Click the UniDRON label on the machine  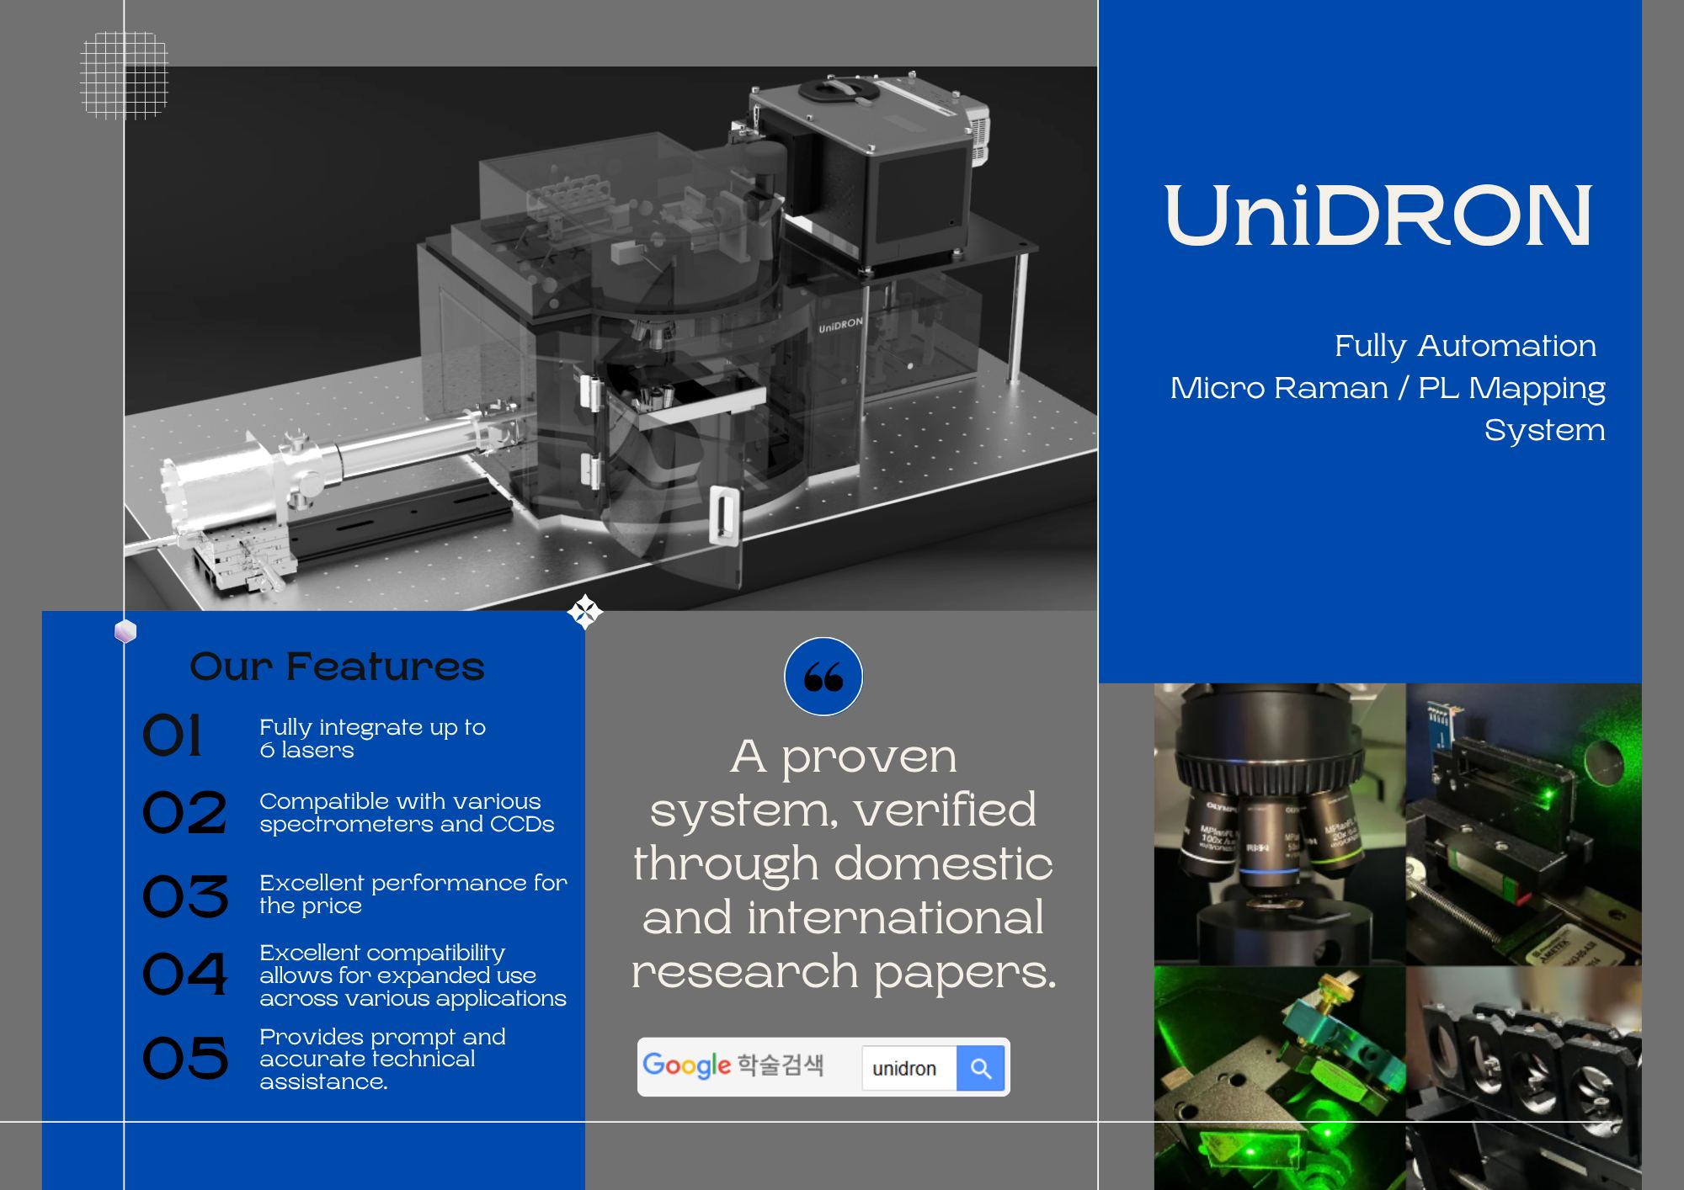tap(840, 325)
